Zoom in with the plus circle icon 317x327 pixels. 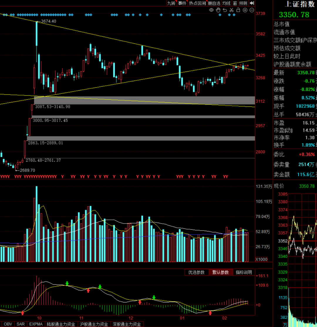tap(245, 10)
